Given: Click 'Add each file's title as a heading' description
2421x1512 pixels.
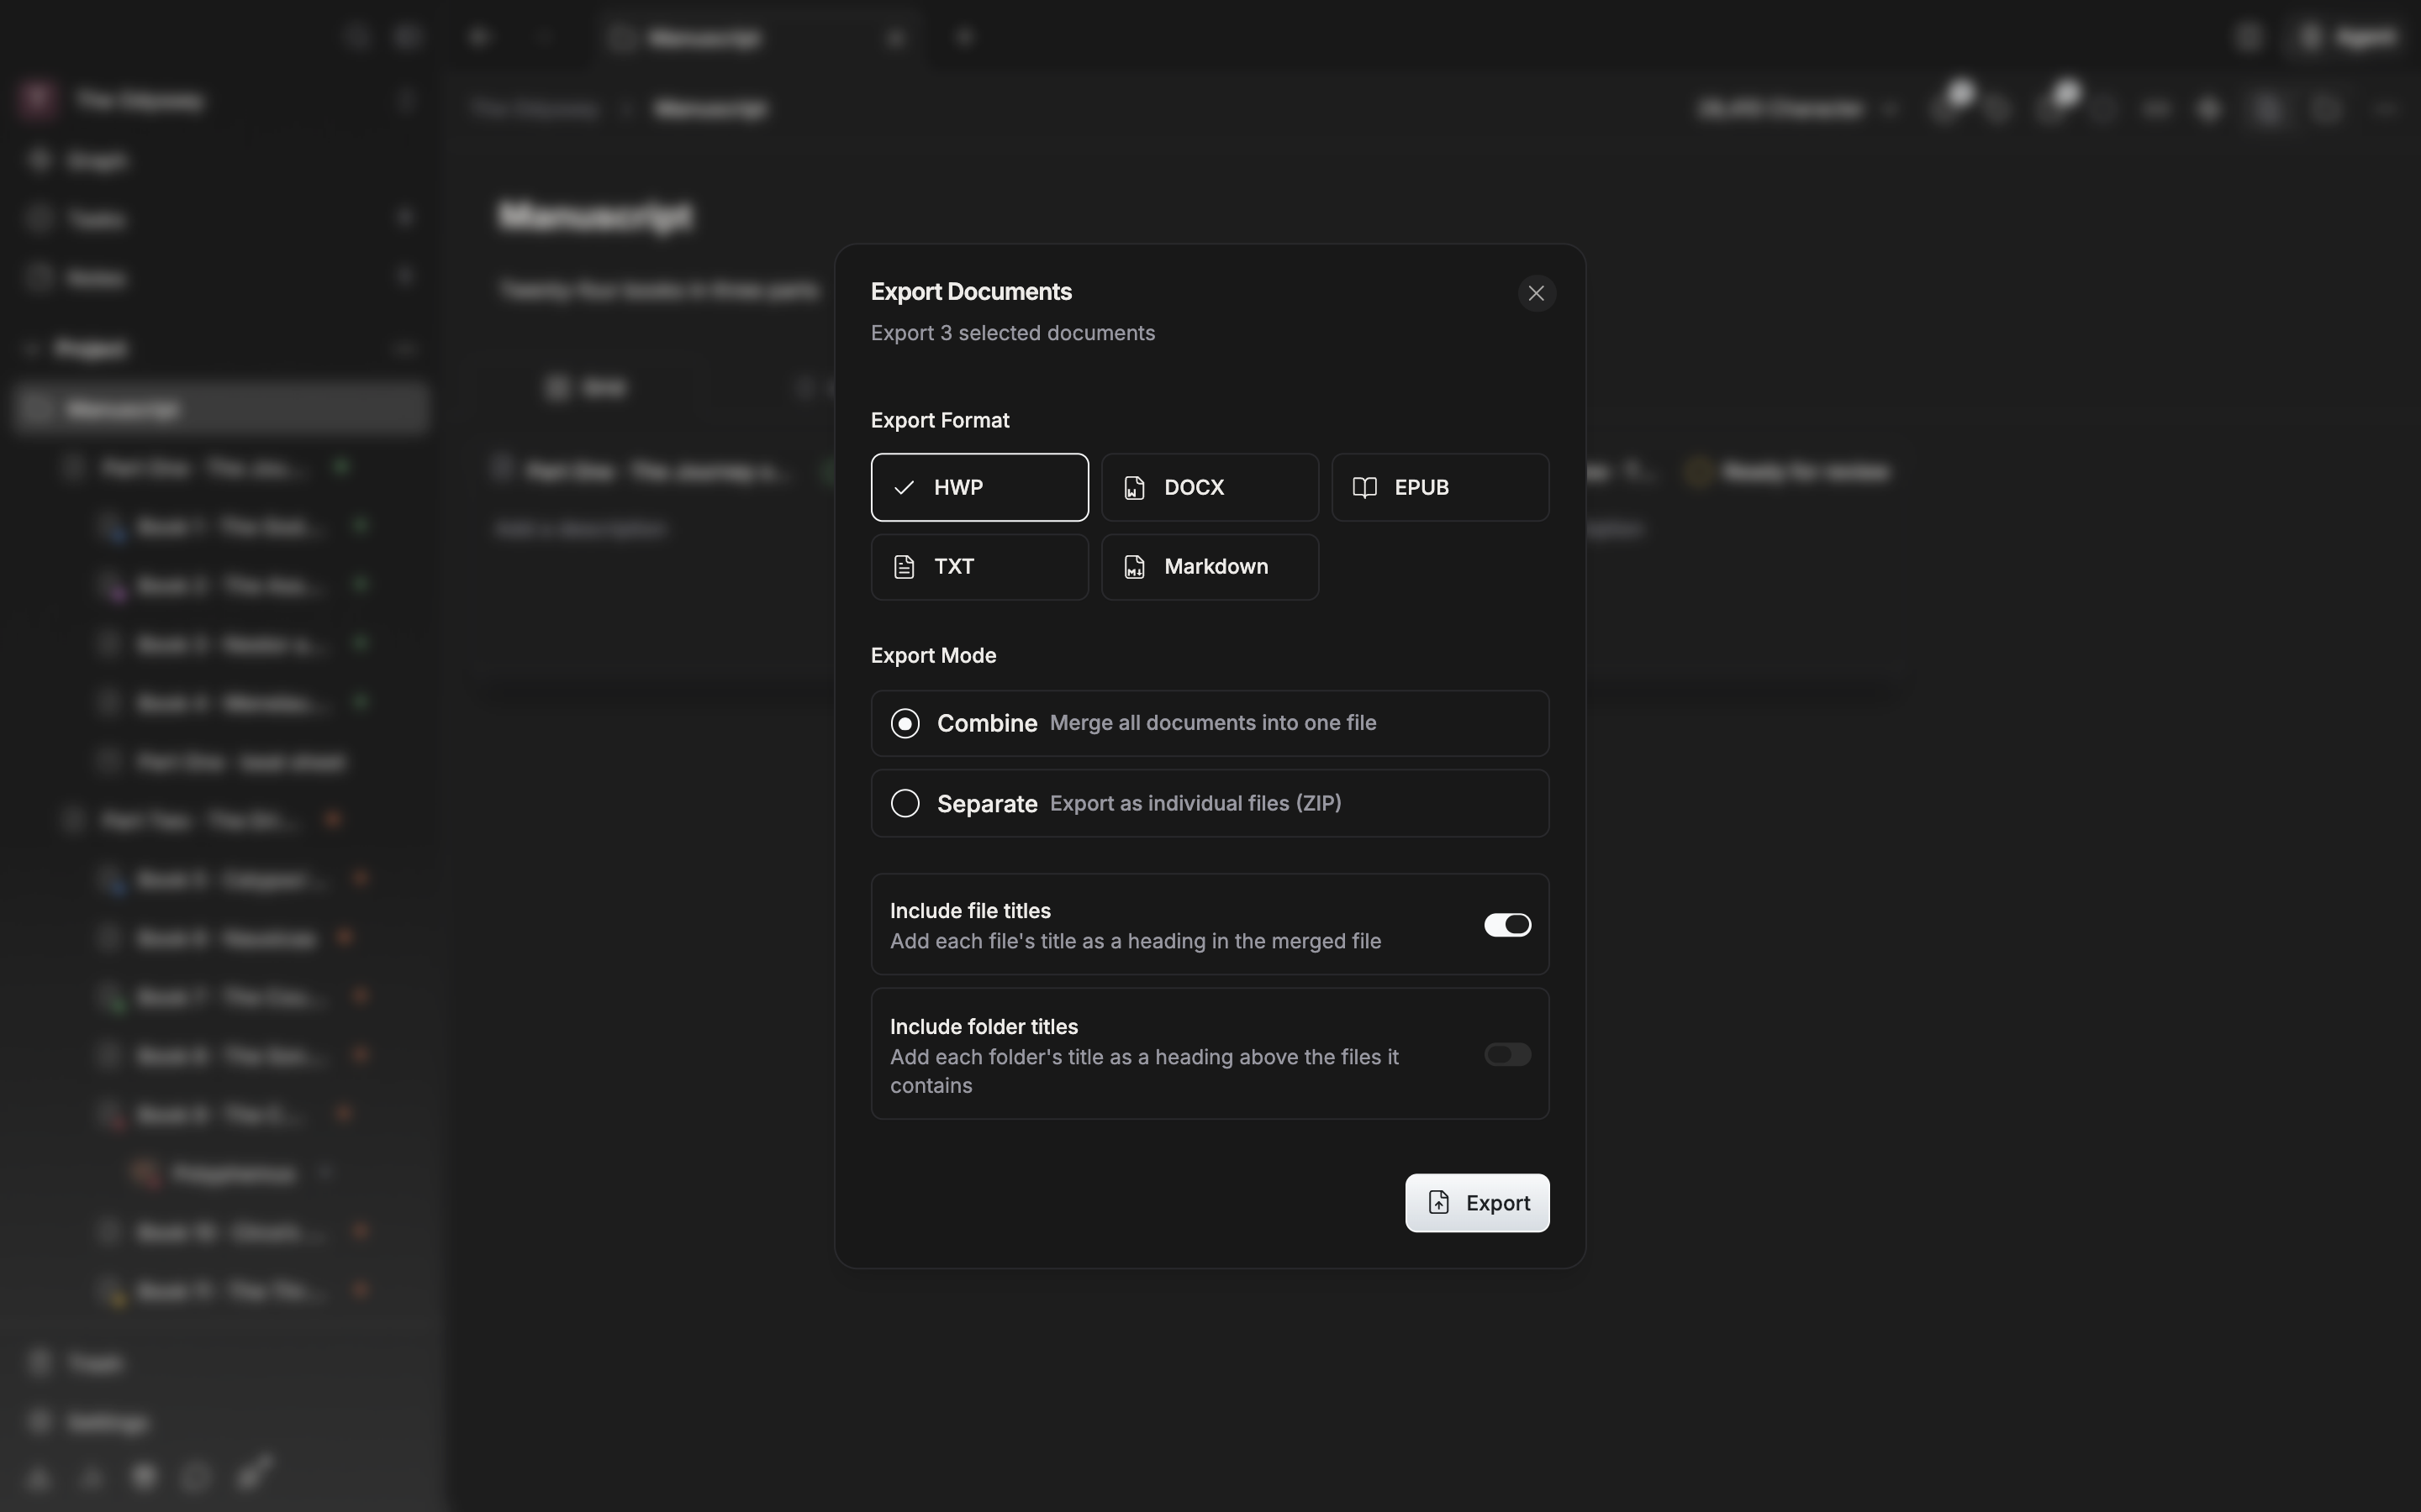Looking at the screenshot, I should [x=1136, y=941].
